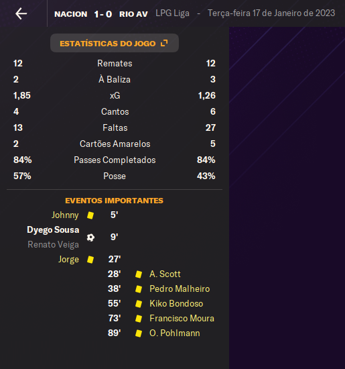Select player Johnny in events
This screenshot has width=345, height=369.
(65, 215)
